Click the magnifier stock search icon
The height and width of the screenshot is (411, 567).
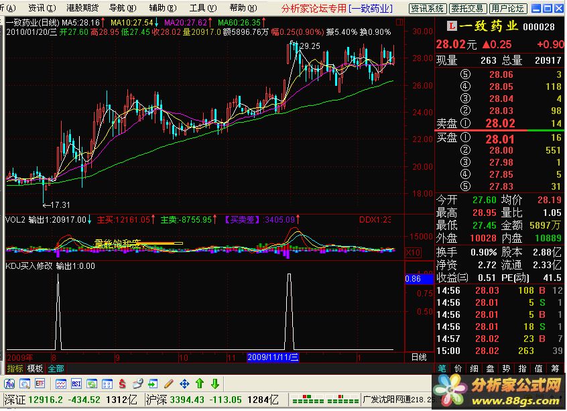[25, 384]
